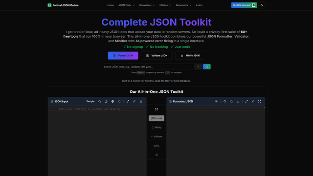Screen dimensions: 313x176
Task: Expand the Converters dropdown
Action: click(147, 5)
